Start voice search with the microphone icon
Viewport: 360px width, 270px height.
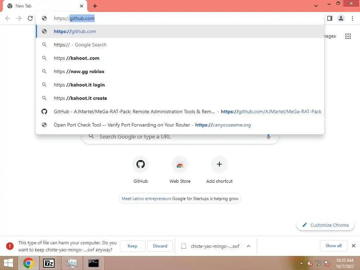point(268,137)
